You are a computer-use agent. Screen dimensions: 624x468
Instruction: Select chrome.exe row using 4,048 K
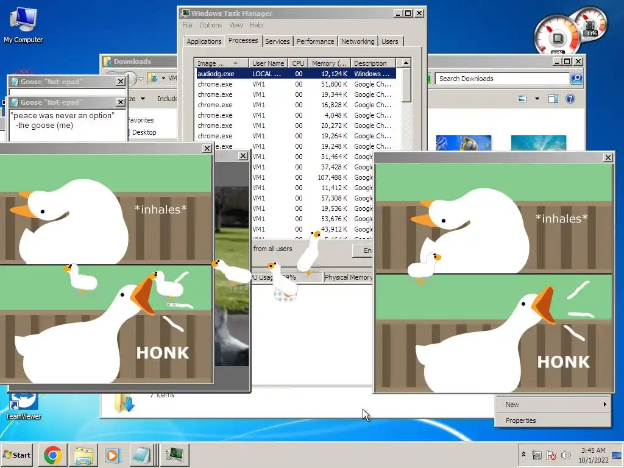click(296, 115)
